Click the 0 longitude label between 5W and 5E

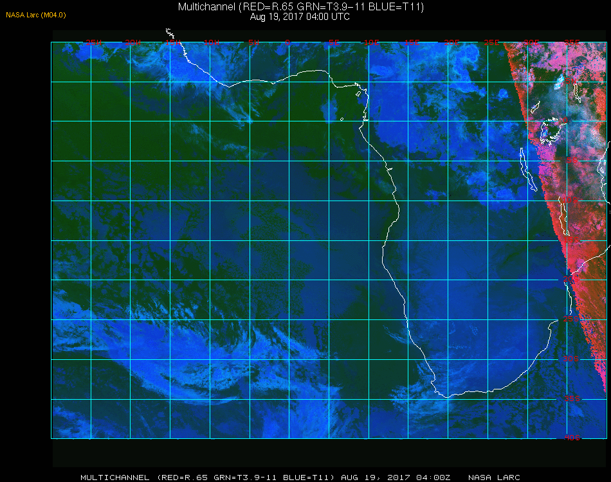pyautogui.click(x=287, y=42)
